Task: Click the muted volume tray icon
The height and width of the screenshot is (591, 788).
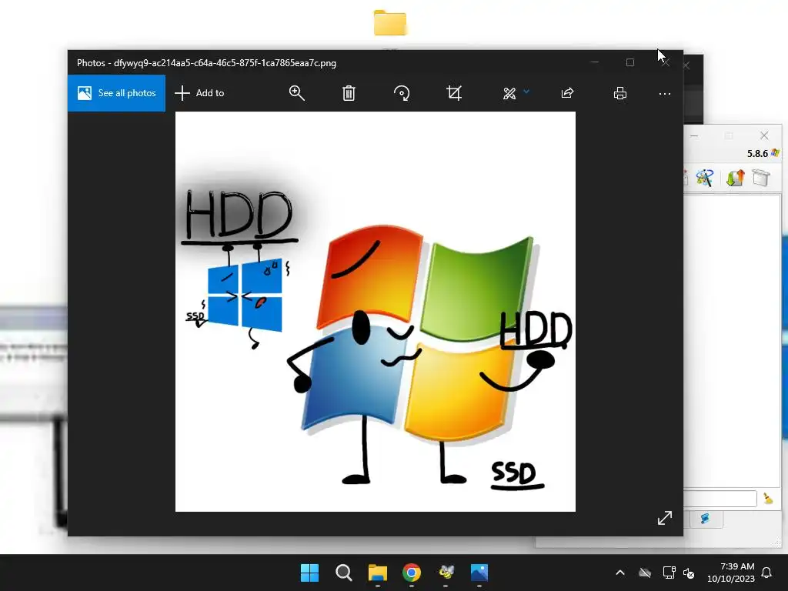Action: coord(689,573)
